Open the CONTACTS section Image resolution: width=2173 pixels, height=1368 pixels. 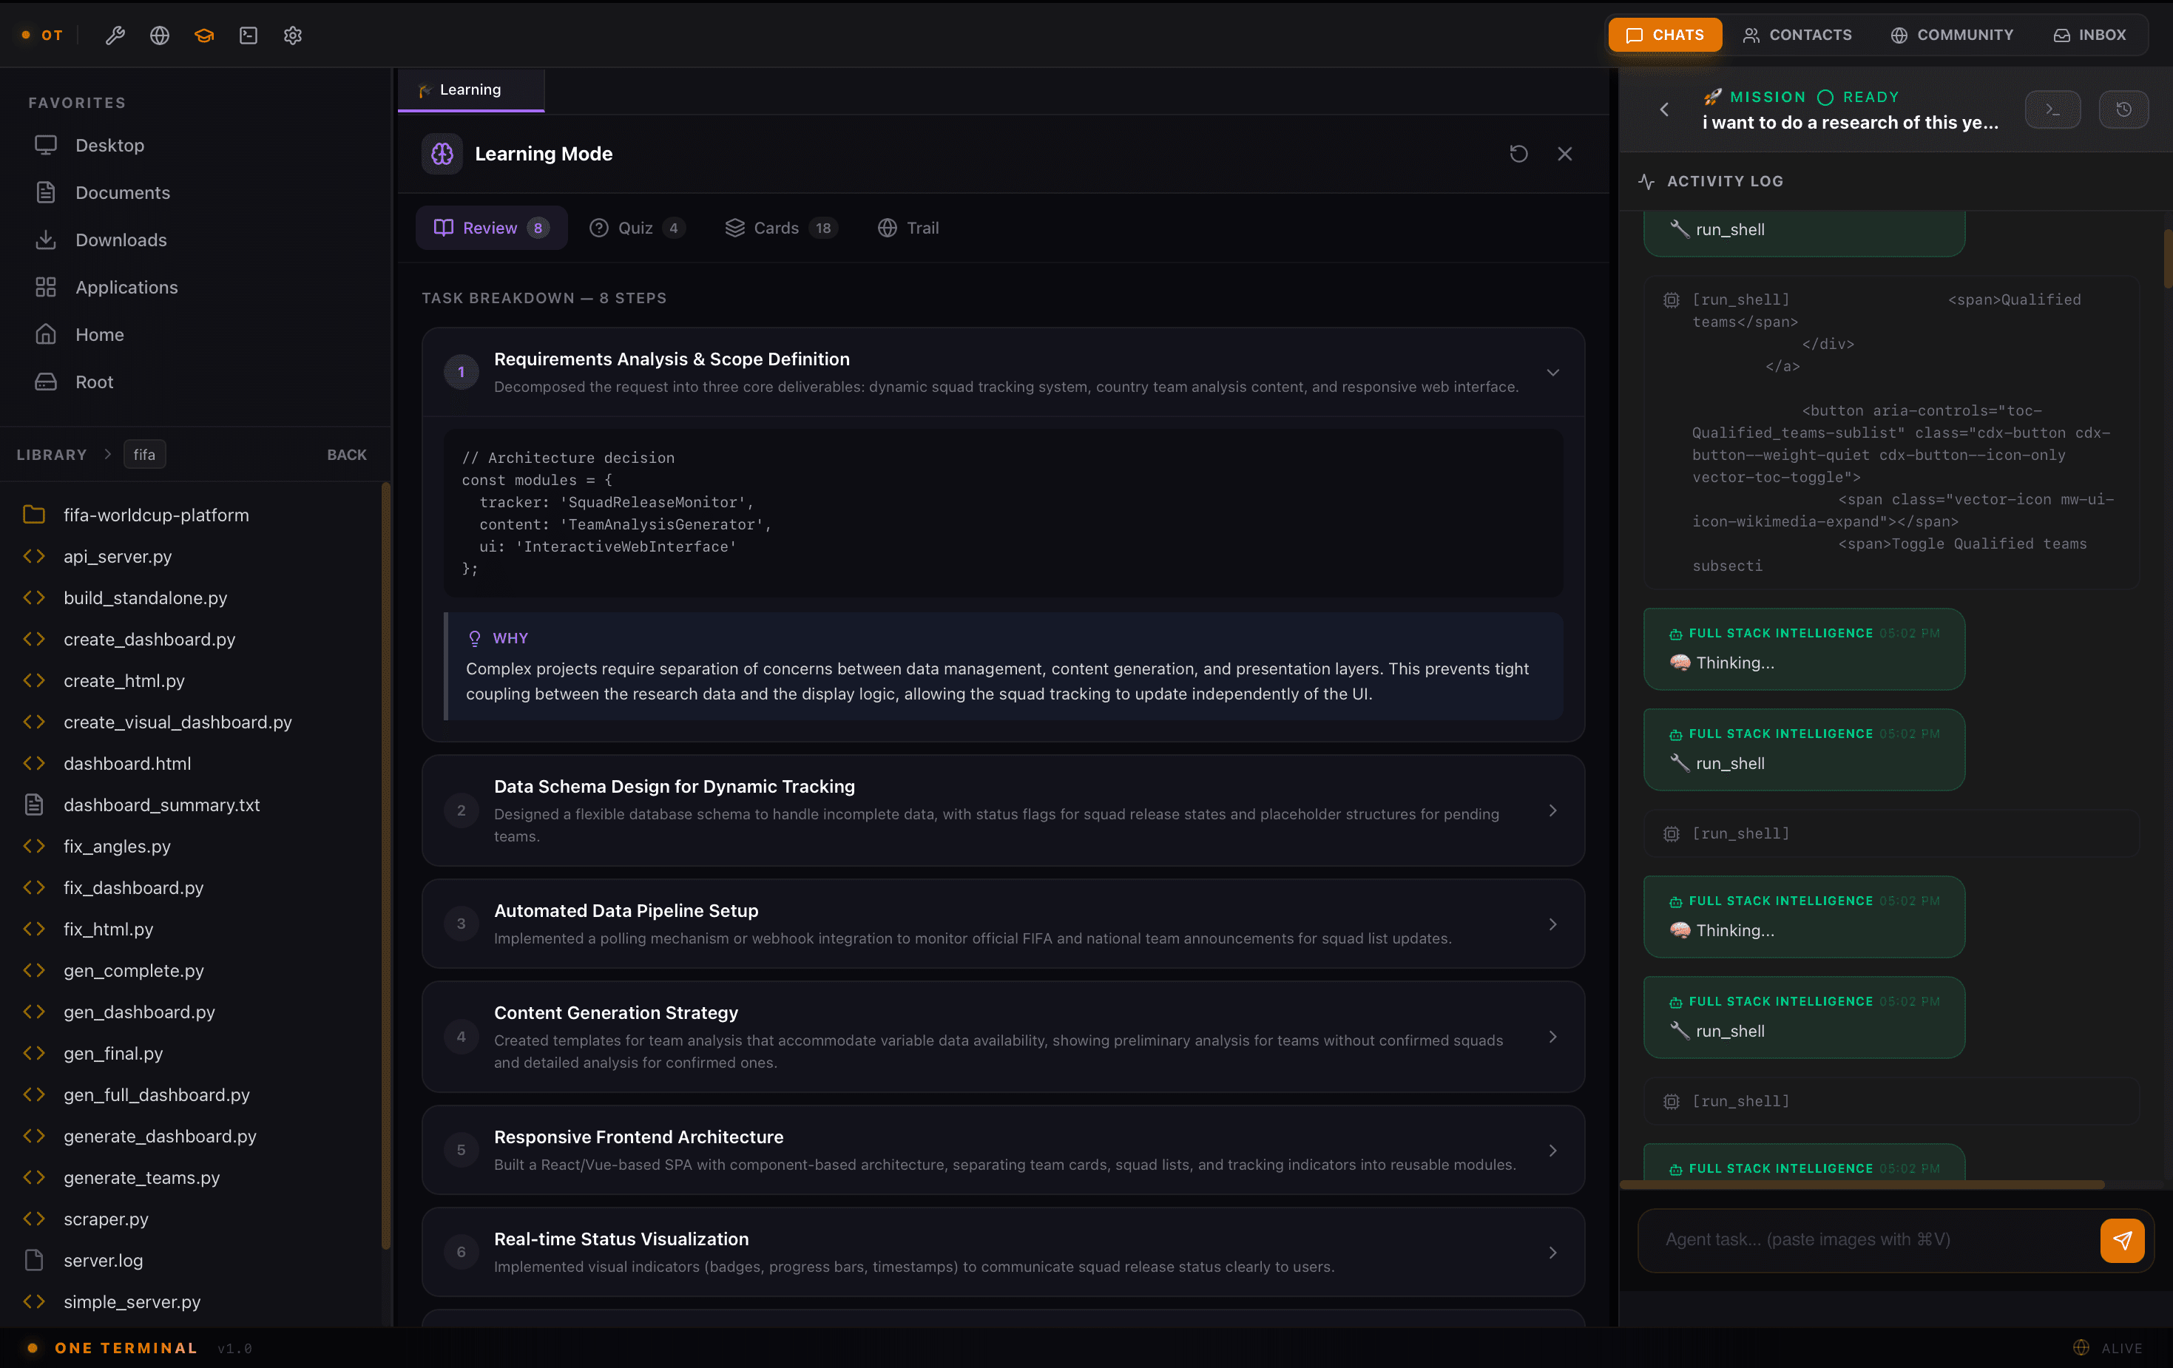click(1797, 35)
